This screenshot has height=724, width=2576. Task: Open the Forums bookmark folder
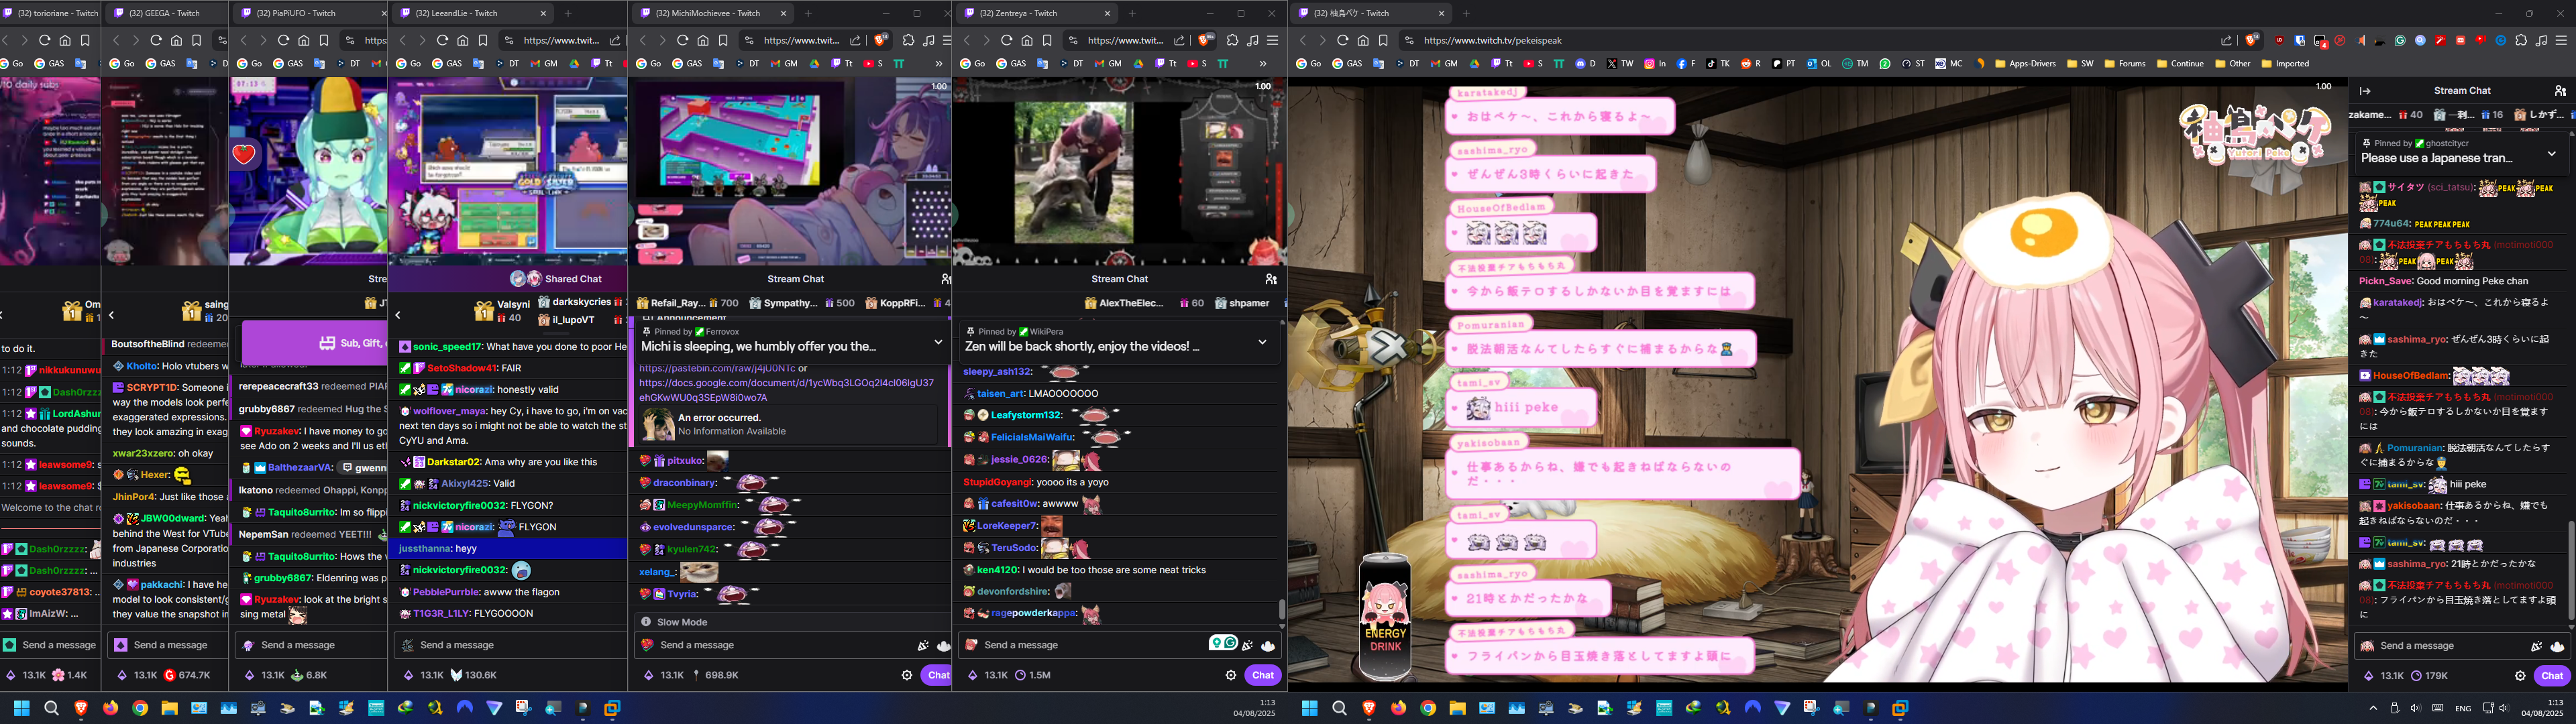coord(2125,63)
